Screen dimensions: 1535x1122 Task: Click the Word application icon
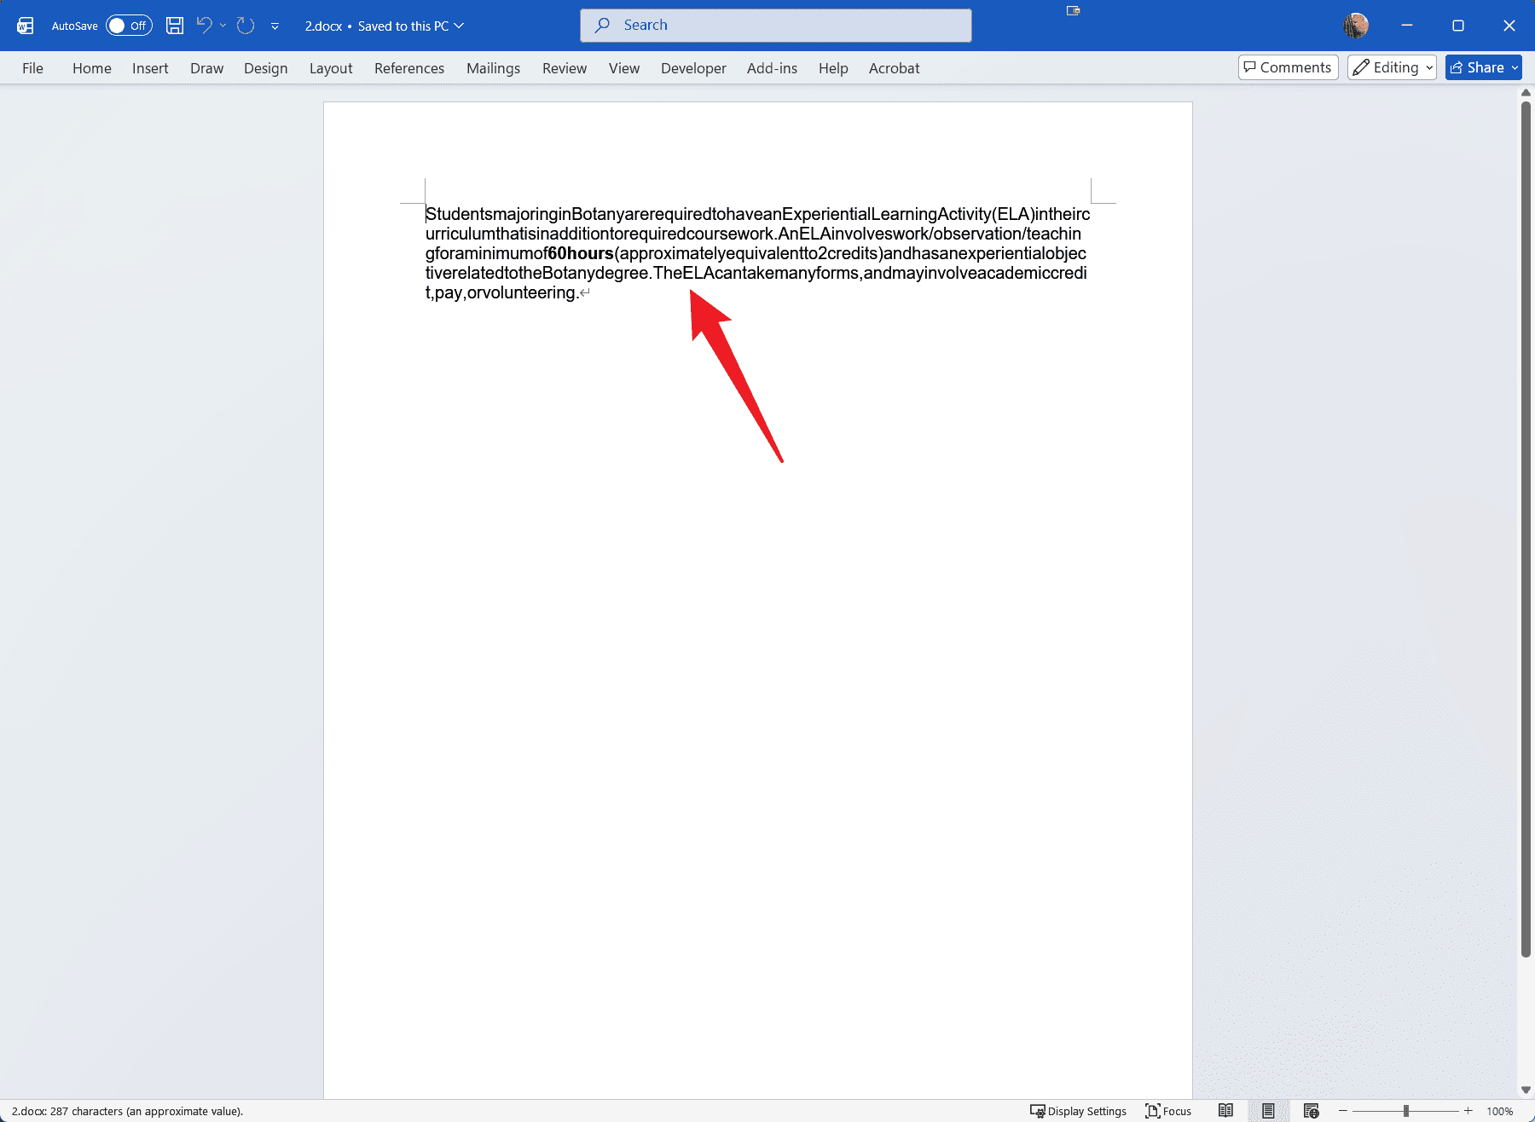coord(26,26)
